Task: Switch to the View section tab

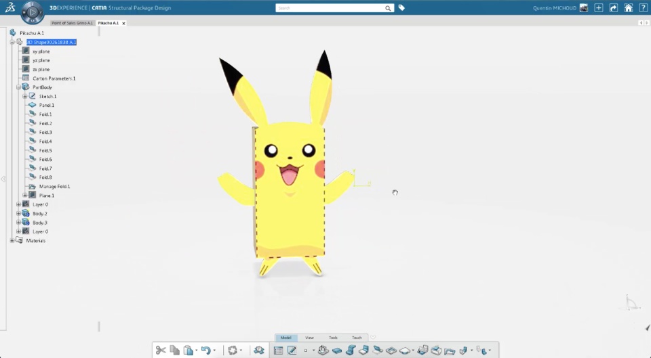Action: click(x=309, y=338)
